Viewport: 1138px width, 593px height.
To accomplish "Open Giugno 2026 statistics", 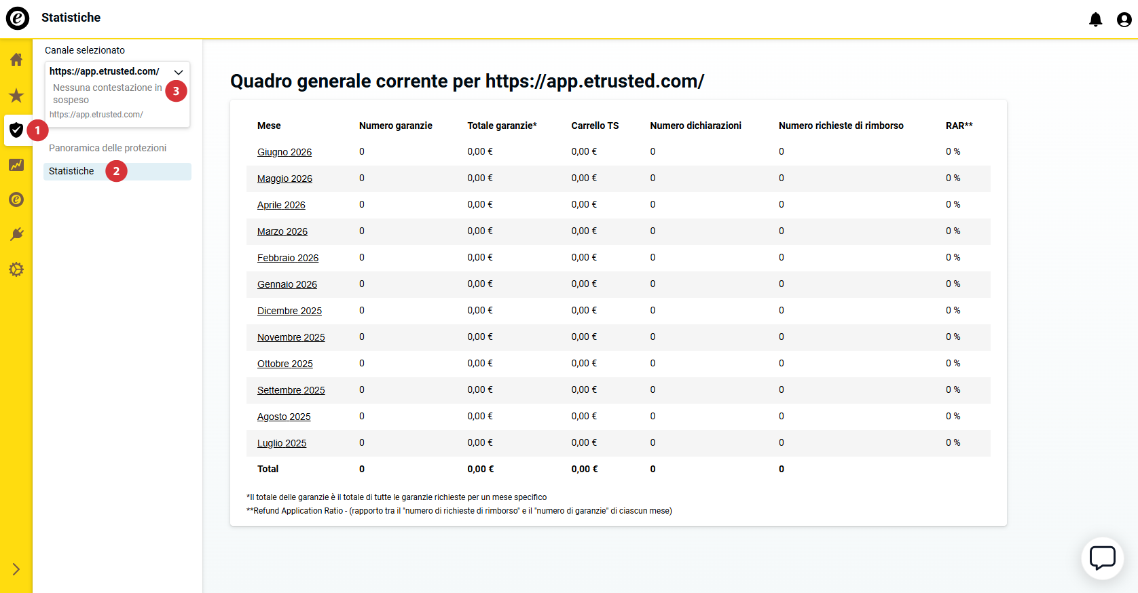I will pyautogui.click(x=284, y=152).
